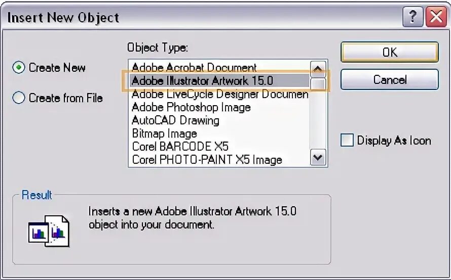The width and height of the screenshot is (451, 280).
Task: Open the dialog's question mark help button
Action: tap(412, 17)
